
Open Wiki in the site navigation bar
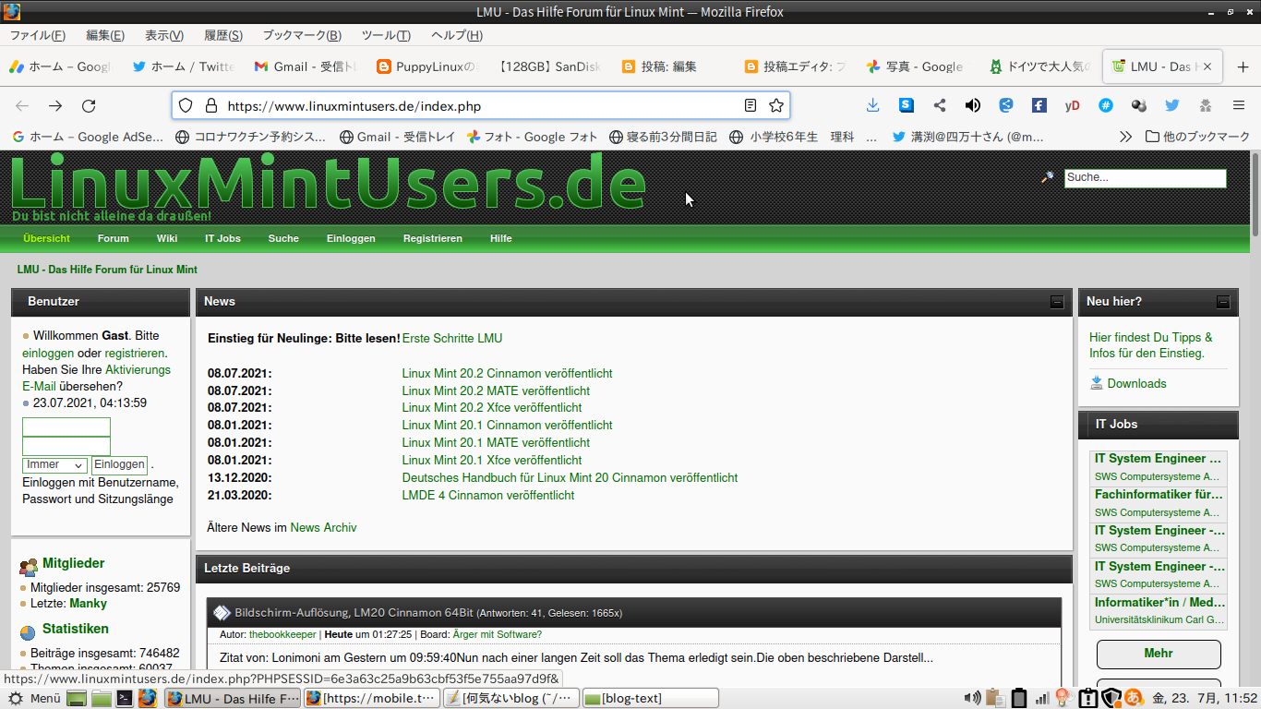click(167, 238)
